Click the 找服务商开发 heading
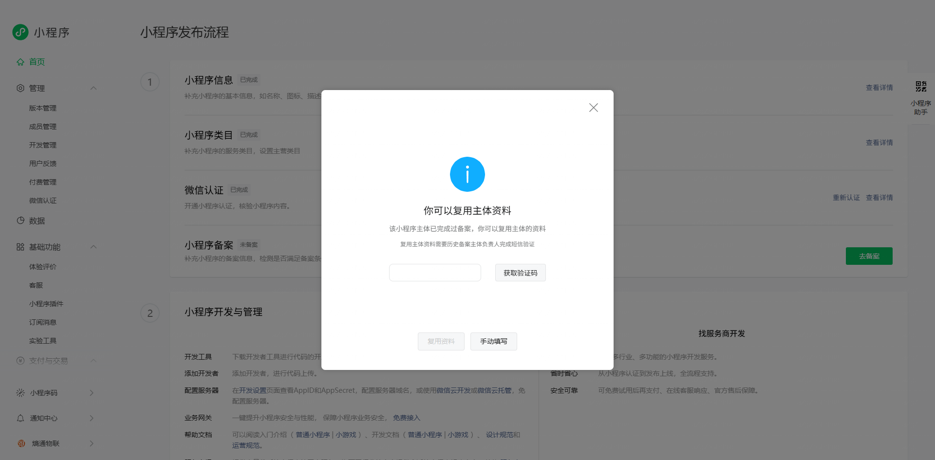The width and height of the screenshot is (935, 460). (722, 333)
